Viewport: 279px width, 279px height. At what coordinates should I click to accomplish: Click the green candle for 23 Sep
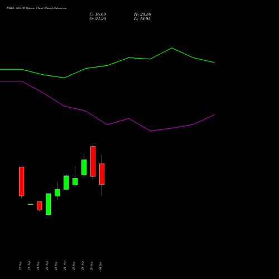[x=57, y=193]
